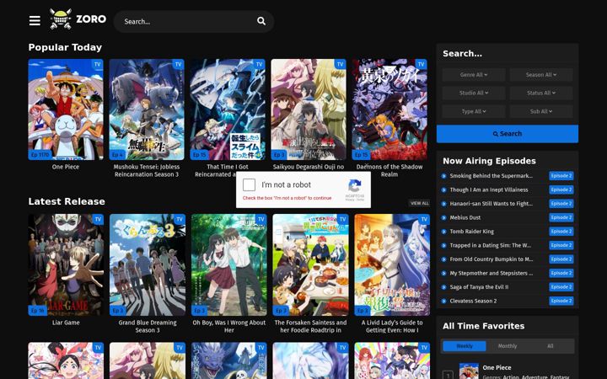Select the All favorites tab

(x=550, y=346)
